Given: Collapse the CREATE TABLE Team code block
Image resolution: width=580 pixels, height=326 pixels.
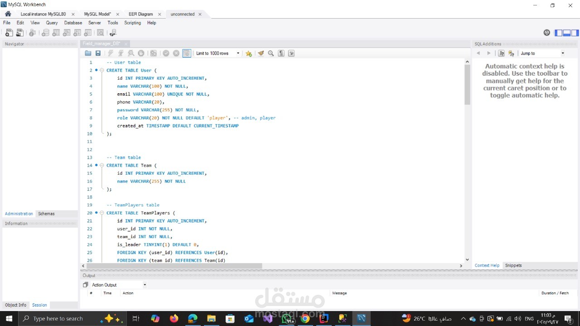Looking at the screenshot, I should [102, 165].
